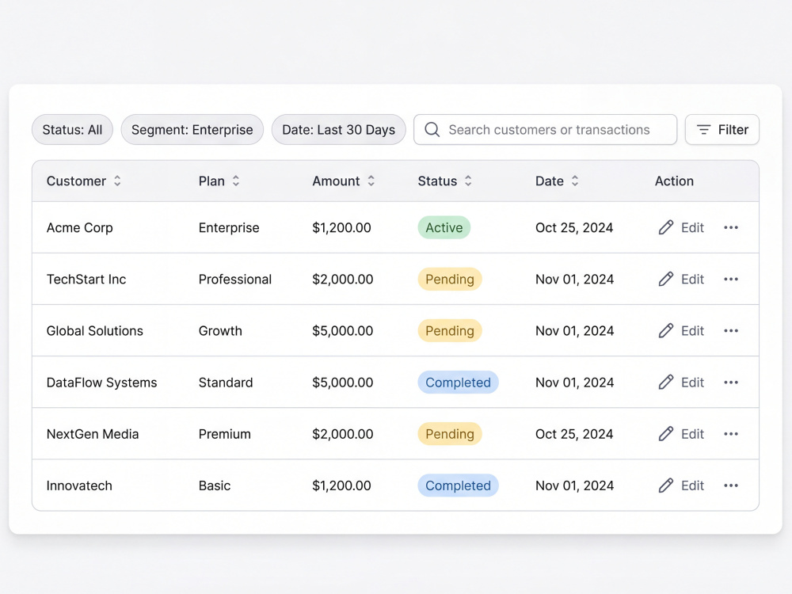The height and width of the screenshot is (594, 792).
Task: Select the Innovatech customer name
Action: click(79, 485)
